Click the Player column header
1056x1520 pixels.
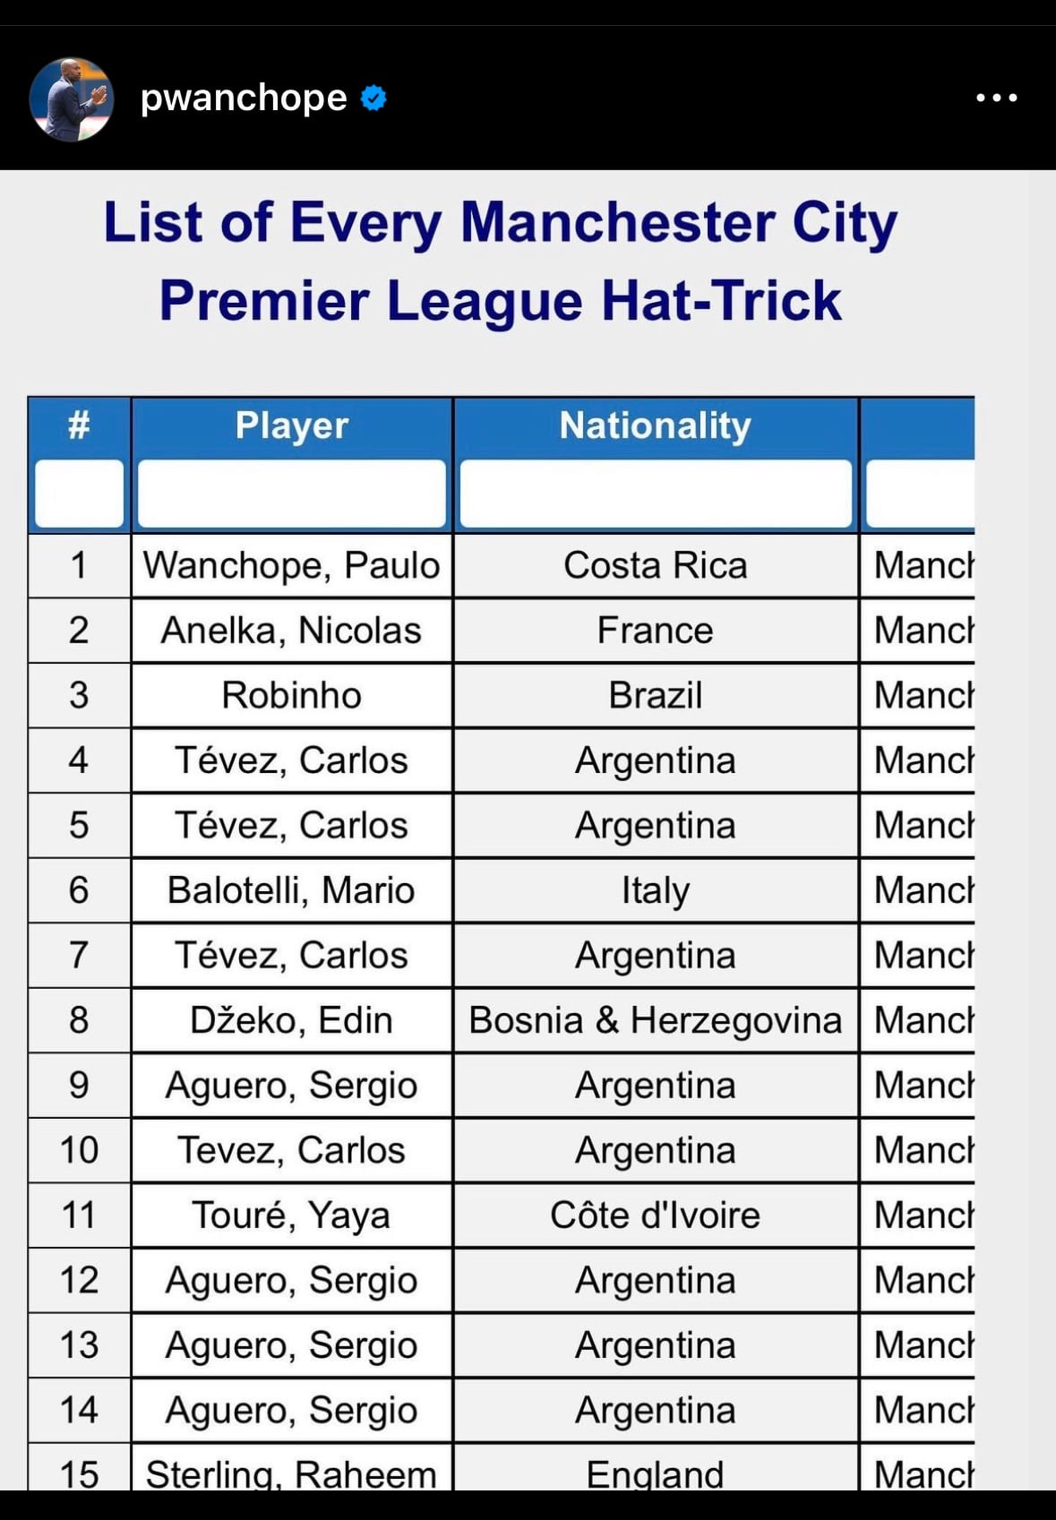pos(292,425)
